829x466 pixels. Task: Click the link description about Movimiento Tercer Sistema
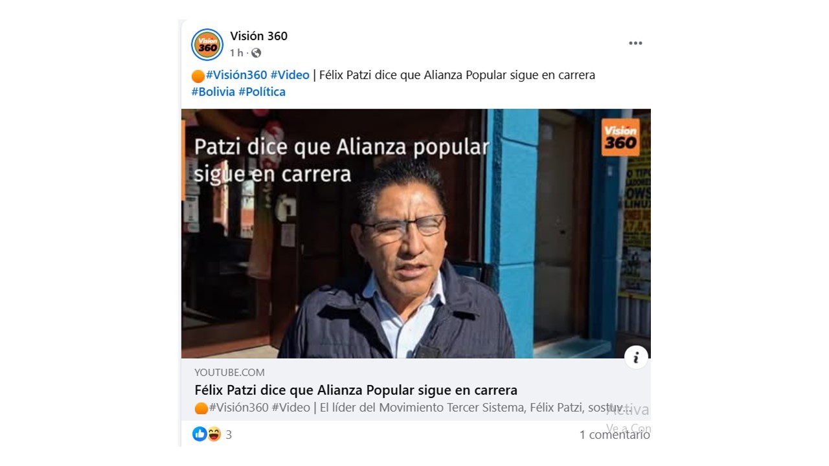click(x=413, y=408)
